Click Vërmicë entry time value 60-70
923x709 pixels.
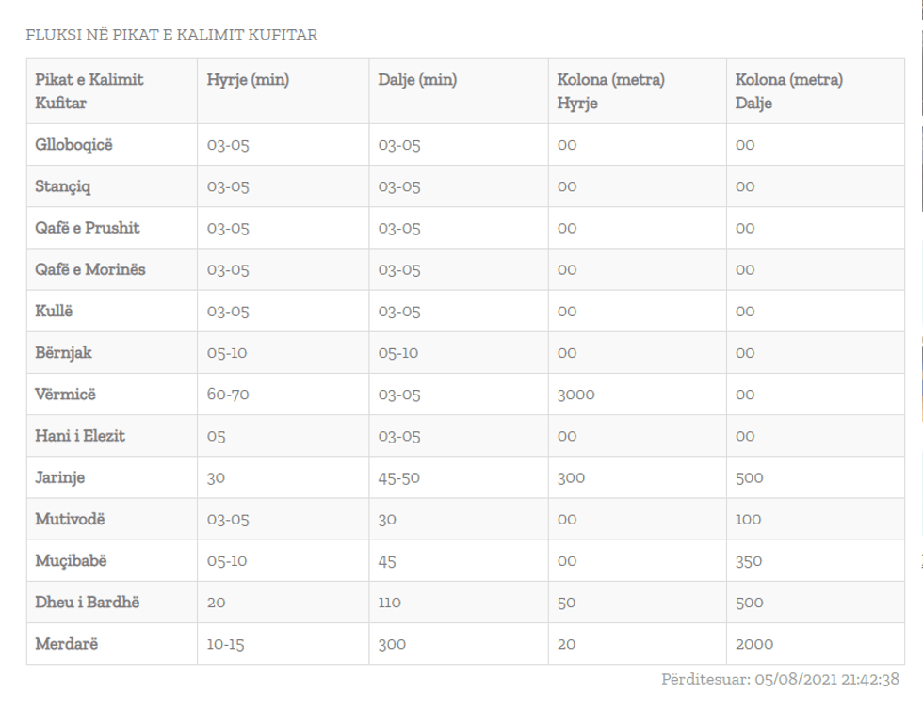(x=228, y=395)
